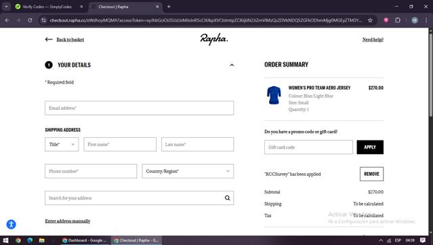
Task: Open the Chrome three-dot menu
Action: (426, 20)
